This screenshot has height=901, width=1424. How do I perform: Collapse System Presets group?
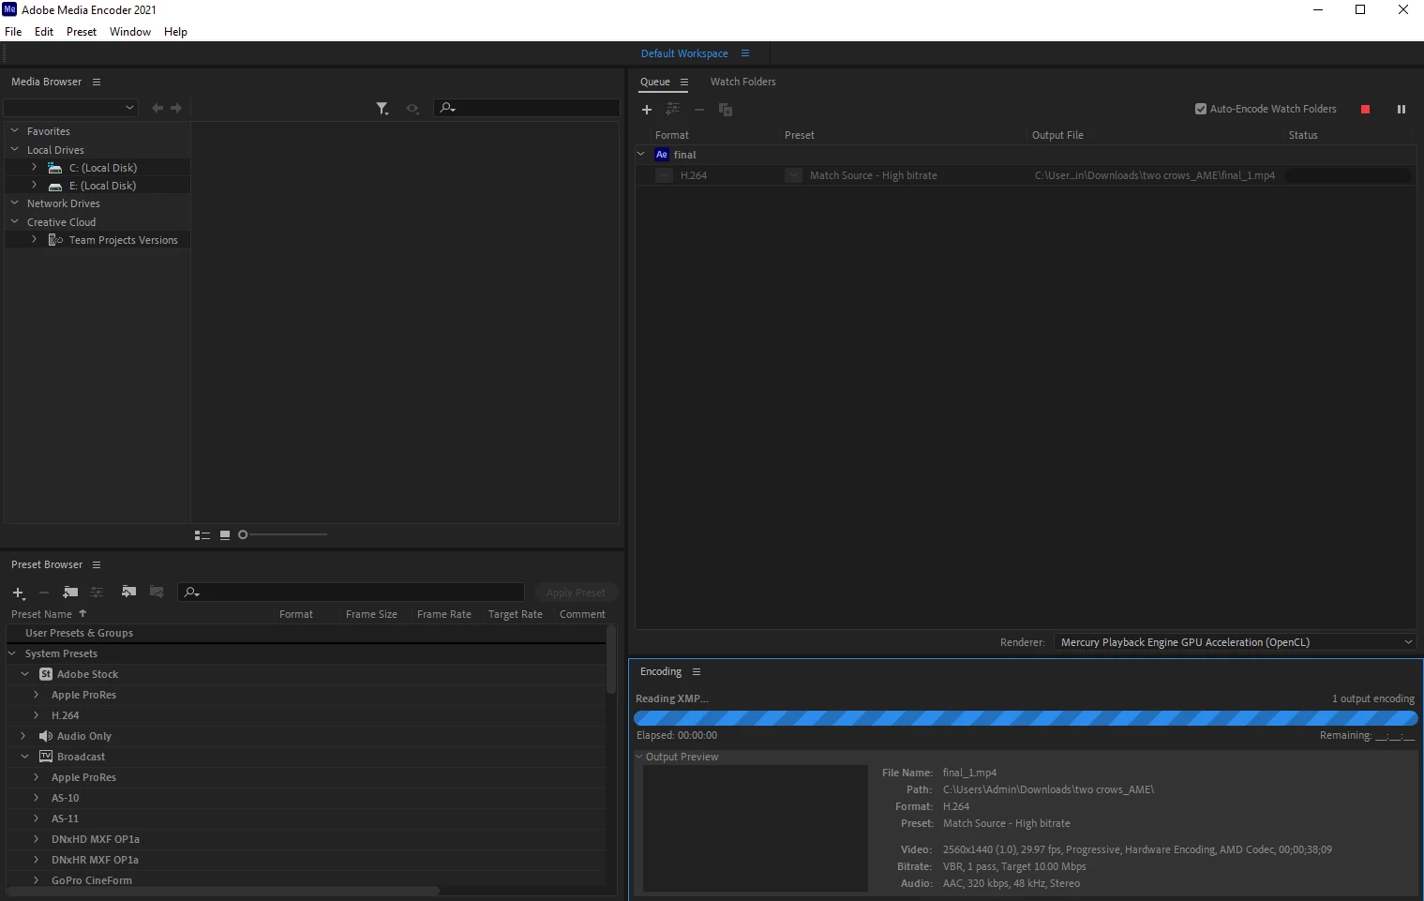[x=12, y=653]
